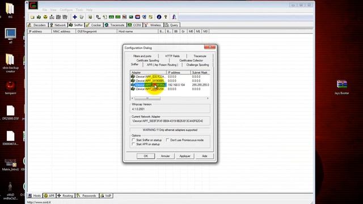Switch to the Cracker tab
The image size is (363, 204).
[94, 25]
